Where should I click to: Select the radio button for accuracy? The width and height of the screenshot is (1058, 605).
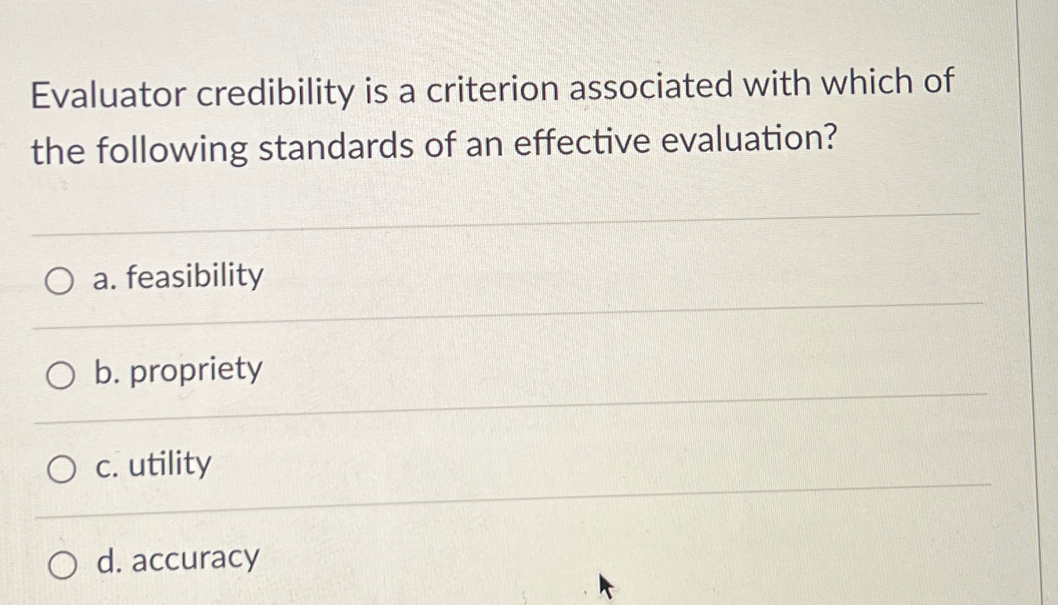tap(61, 562)
